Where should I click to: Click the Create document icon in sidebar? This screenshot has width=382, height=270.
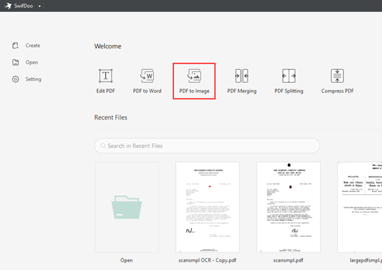pos(15,46)
